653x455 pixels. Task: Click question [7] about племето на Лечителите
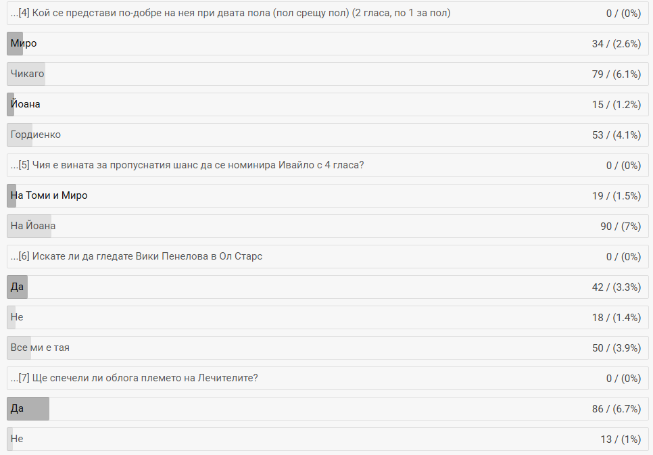pyautogui.click(x=134, y=378)
